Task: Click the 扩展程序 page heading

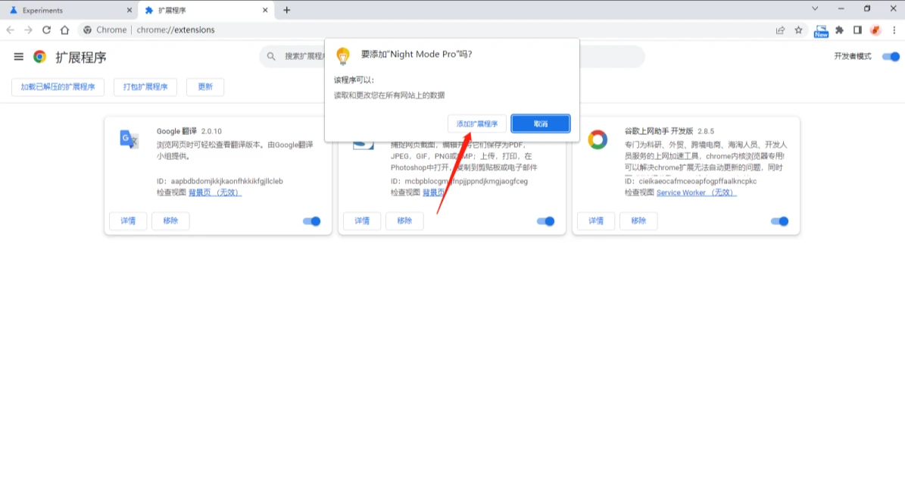Action: (81, 57)
